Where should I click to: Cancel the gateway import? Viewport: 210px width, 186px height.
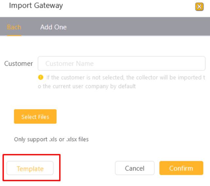coord(135,168)
